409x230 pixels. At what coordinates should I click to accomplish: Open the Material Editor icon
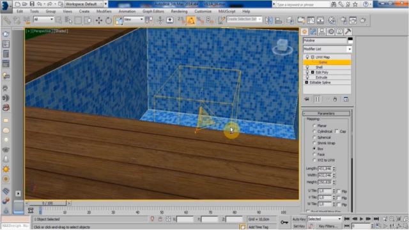[x=332, y=20]
